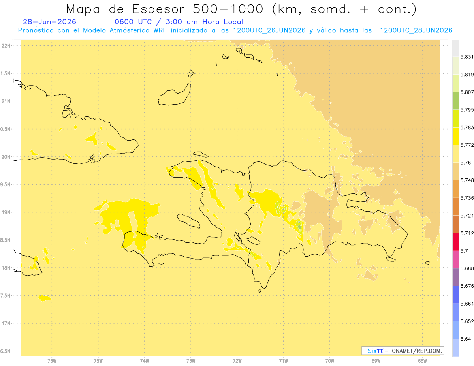Click the latitude label 18N
Viewport: 474px width, 366px height.
[6, 268]
